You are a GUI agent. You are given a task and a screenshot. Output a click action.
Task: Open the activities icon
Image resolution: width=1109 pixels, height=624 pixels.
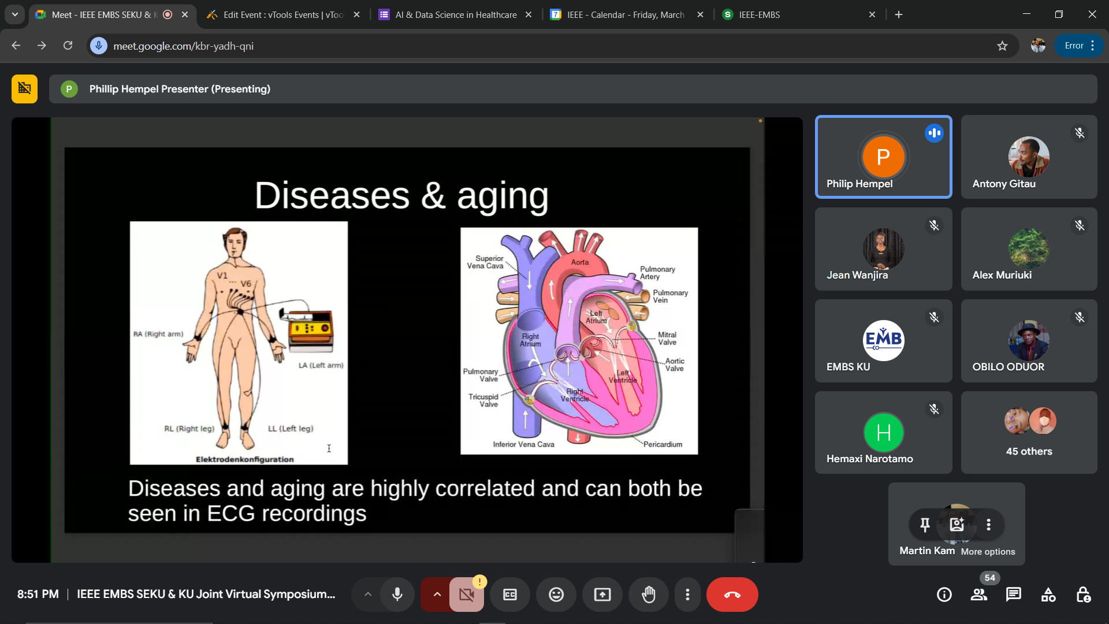[1048, 595]
